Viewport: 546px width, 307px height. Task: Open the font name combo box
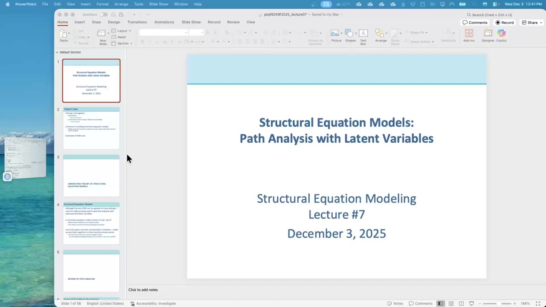[x=163, y=32]
